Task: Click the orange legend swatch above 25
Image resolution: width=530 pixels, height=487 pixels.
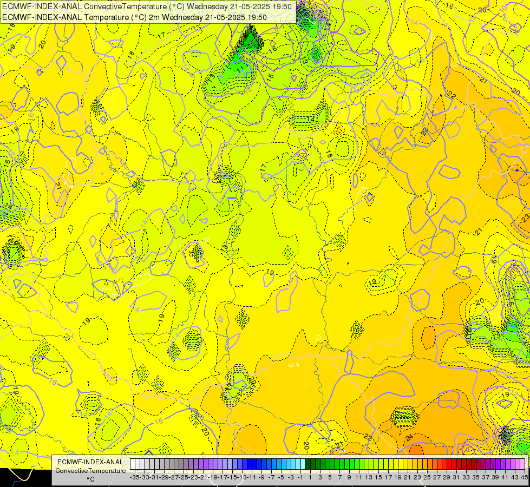Action: tap(425, 464)
